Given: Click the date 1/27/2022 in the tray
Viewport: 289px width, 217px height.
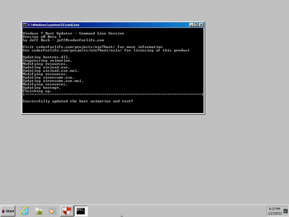Looking at the screenshot, I should (275, 214).
